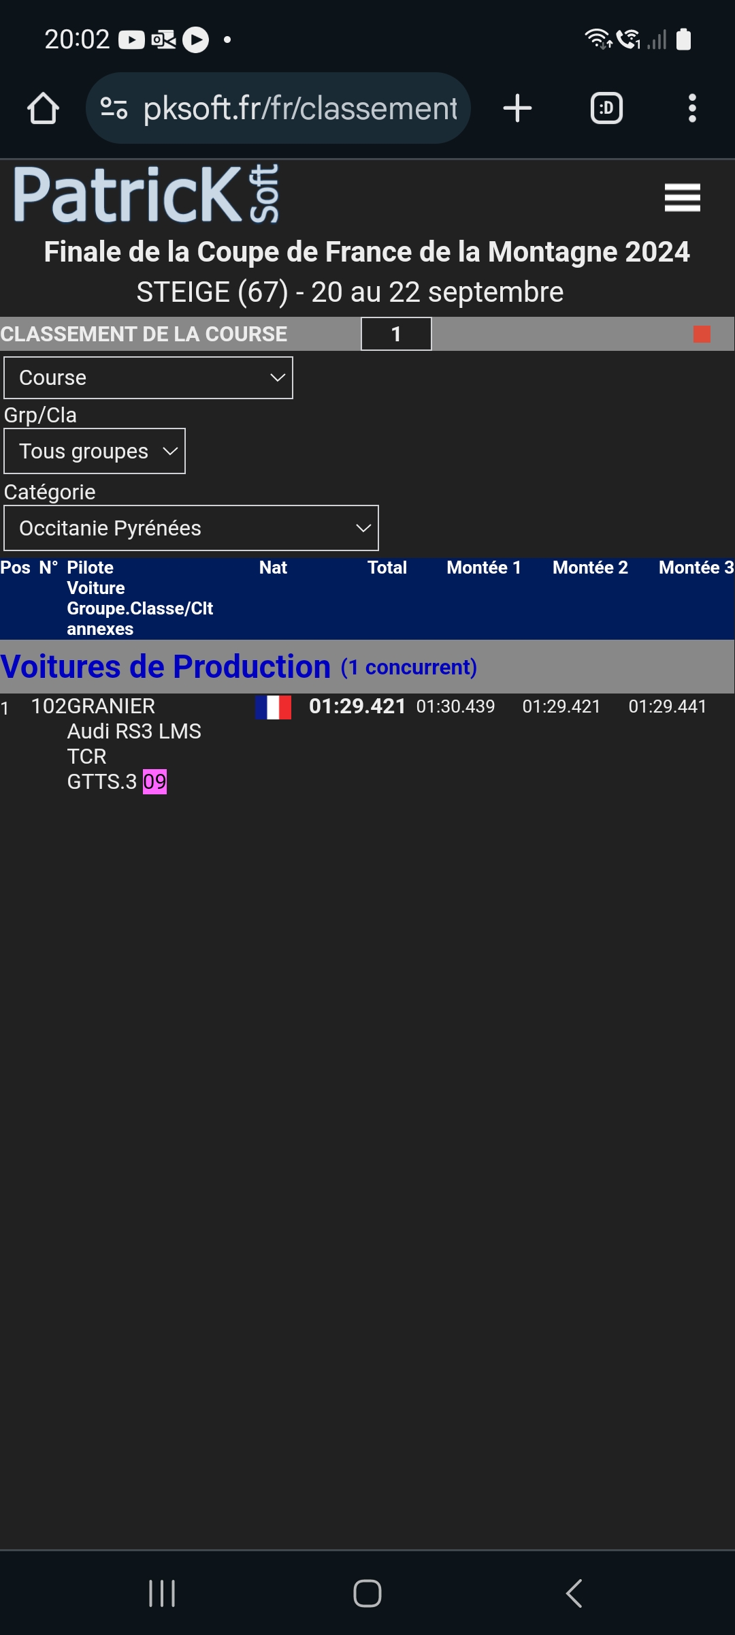
Task: Tap the Wi-Fi calling status icon
Action: pos(628,40)
